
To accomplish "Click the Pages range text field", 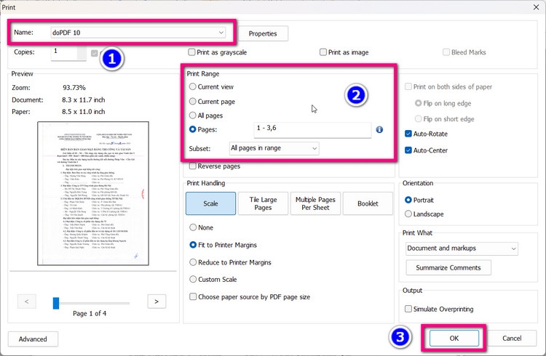I will (312, 129).
